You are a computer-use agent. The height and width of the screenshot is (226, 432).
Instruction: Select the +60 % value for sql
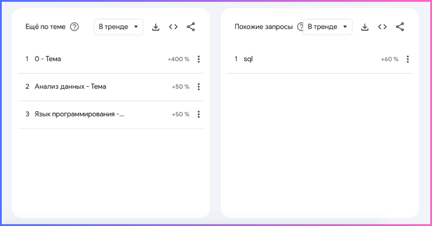point(389,59)
